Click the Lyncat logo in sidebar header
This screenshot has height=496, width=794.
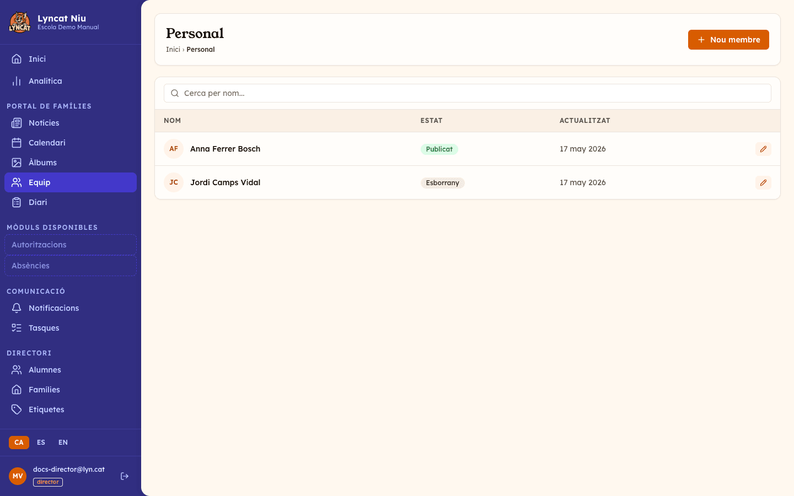pos(20,22)
